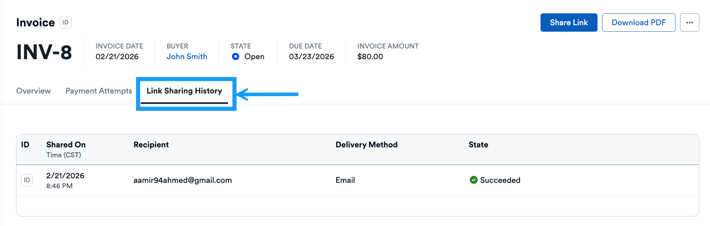710x226 pixels.
Task: Click the Download PDF button
Action: click(638, 23)
